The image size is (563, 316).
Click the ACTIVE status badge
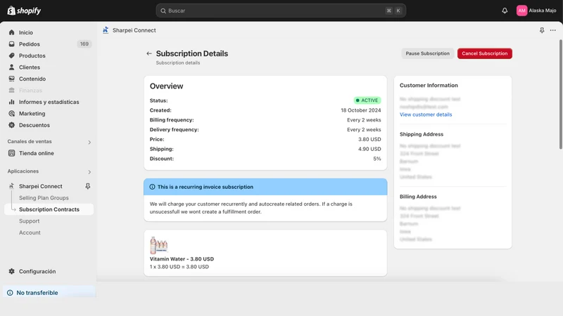pos(367,100)
